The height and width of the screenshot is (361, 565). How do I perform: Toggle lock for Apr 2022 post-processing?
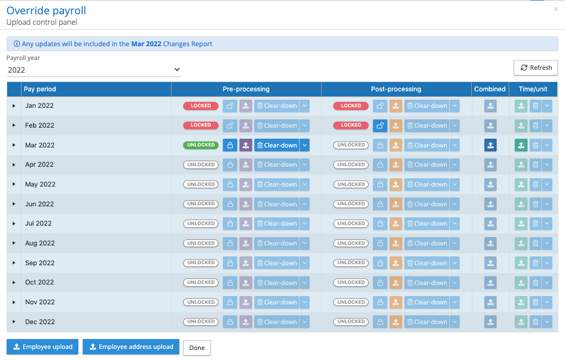pyautogui.click(x=380, y=165)
